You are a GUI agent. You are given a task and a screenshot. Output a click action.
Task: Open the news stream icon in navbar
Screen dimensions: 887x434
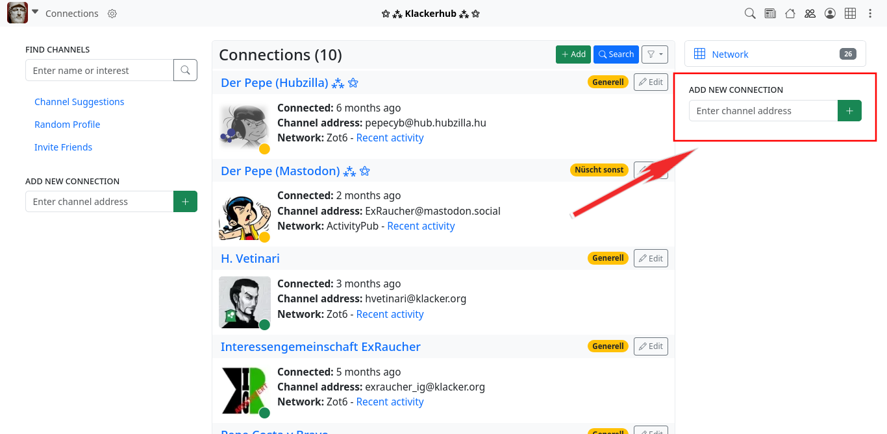coord(770,14)
